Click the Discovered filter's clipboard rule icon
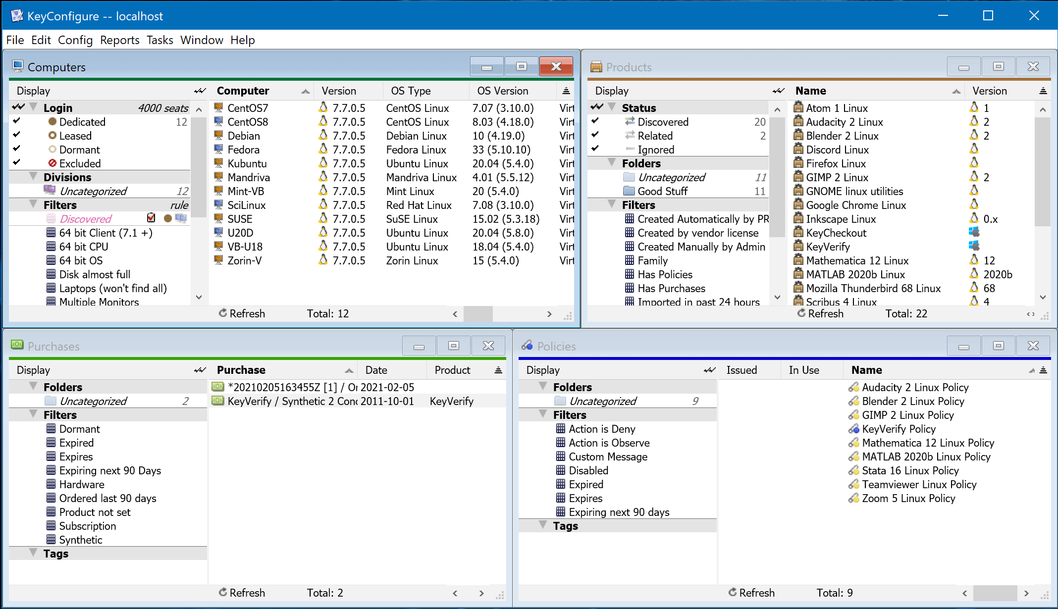 click(151, 218)
